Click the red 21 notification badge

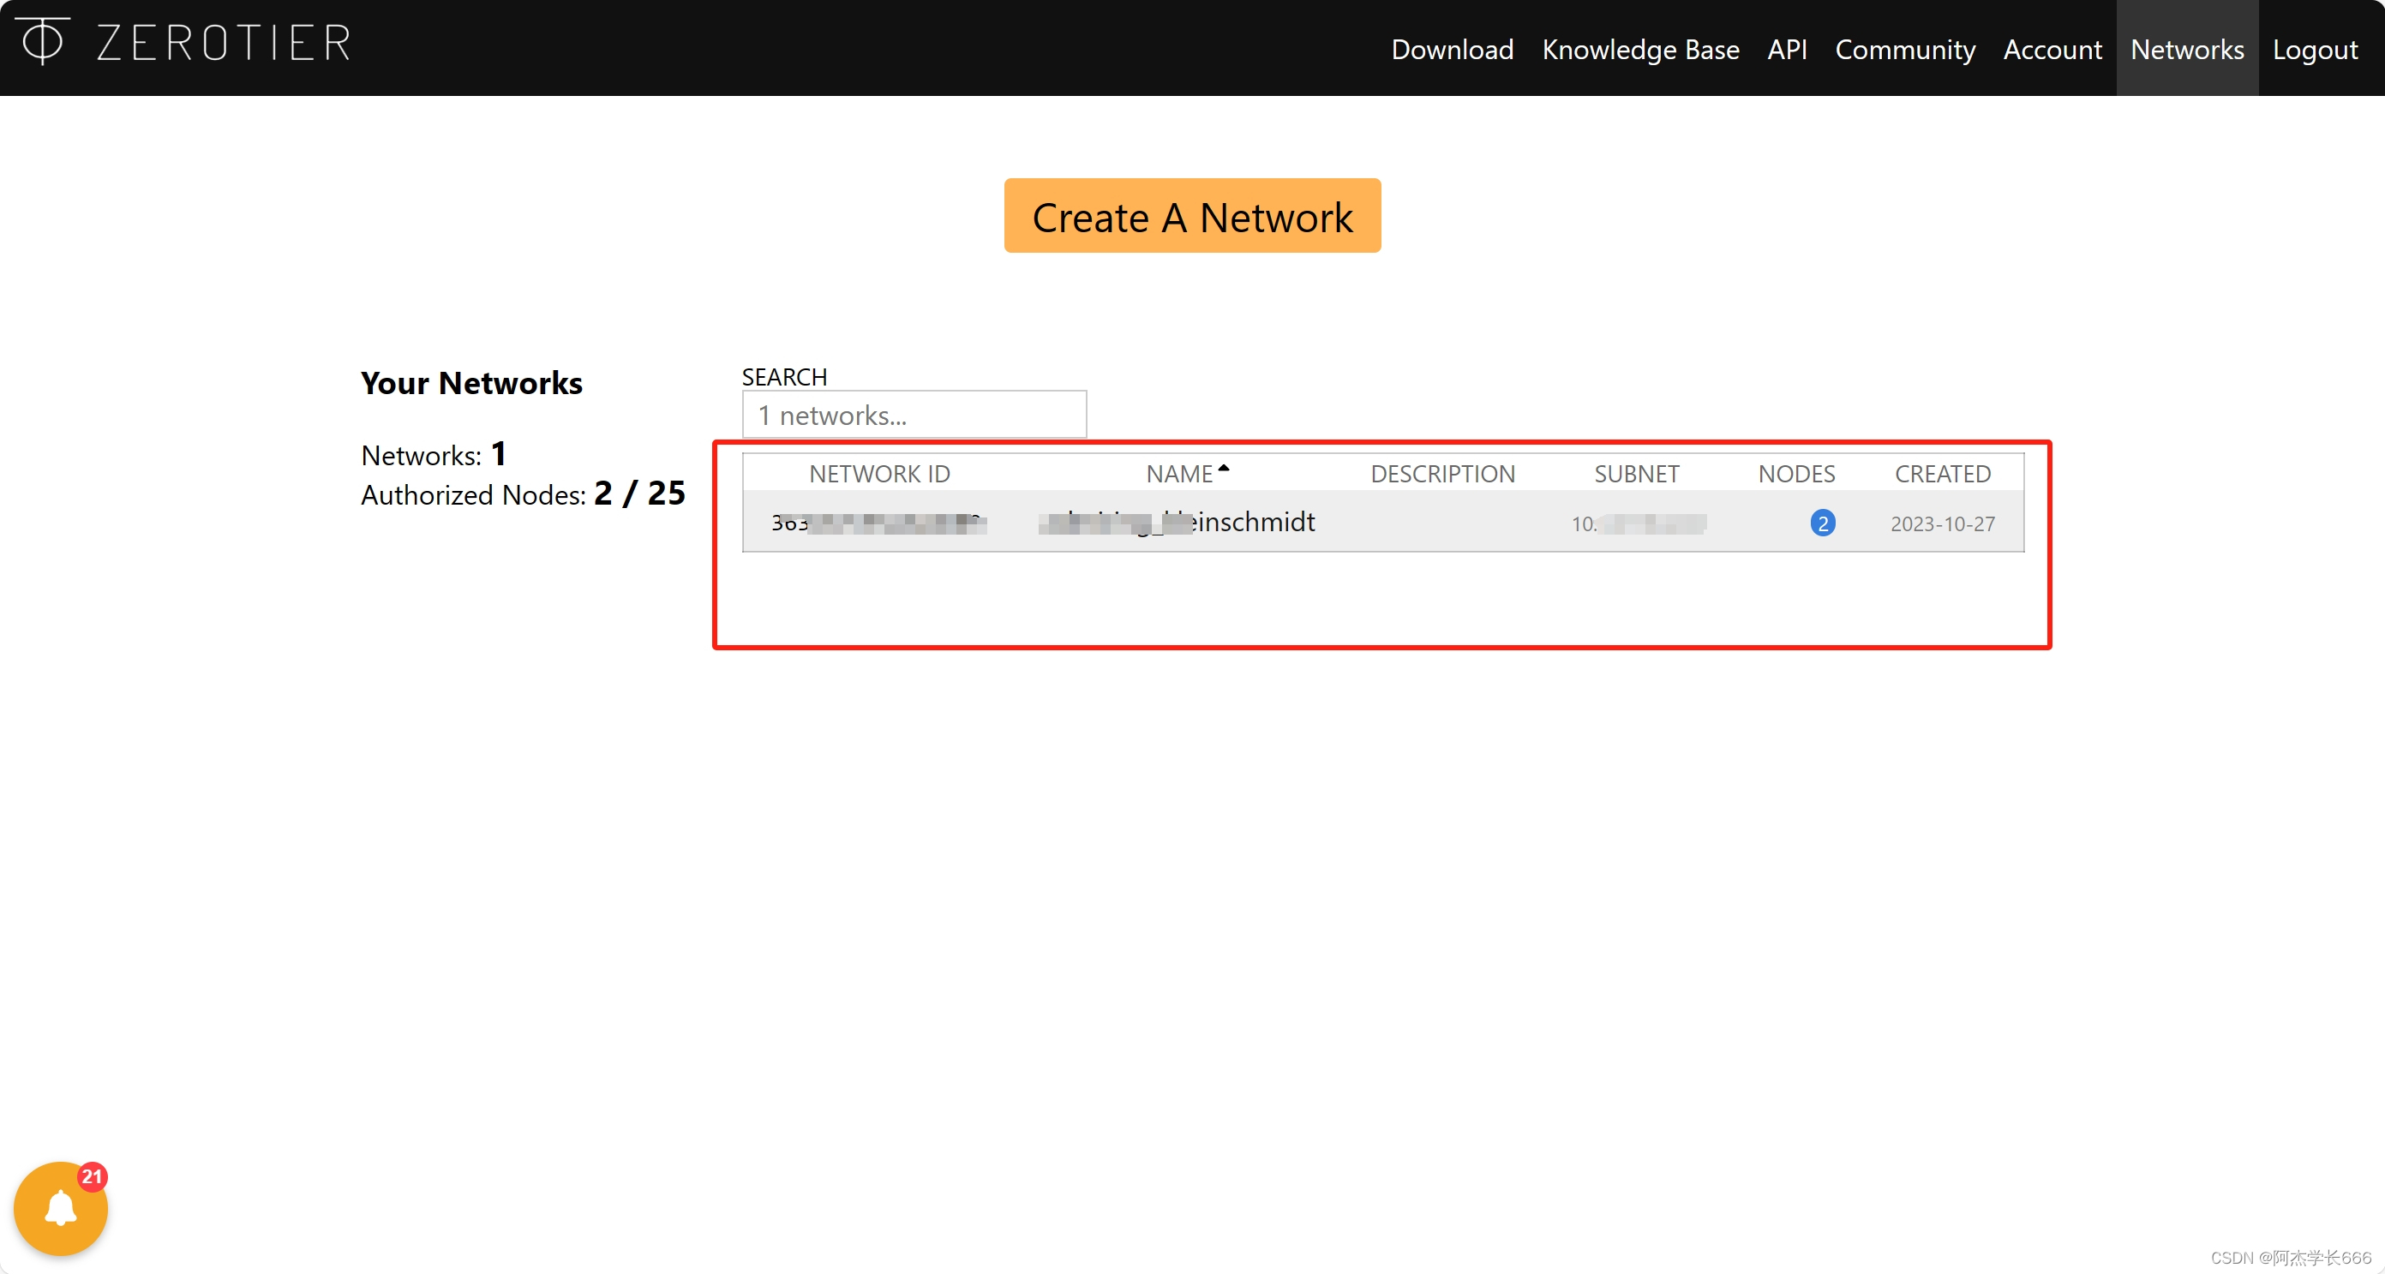pos(92,1177)
